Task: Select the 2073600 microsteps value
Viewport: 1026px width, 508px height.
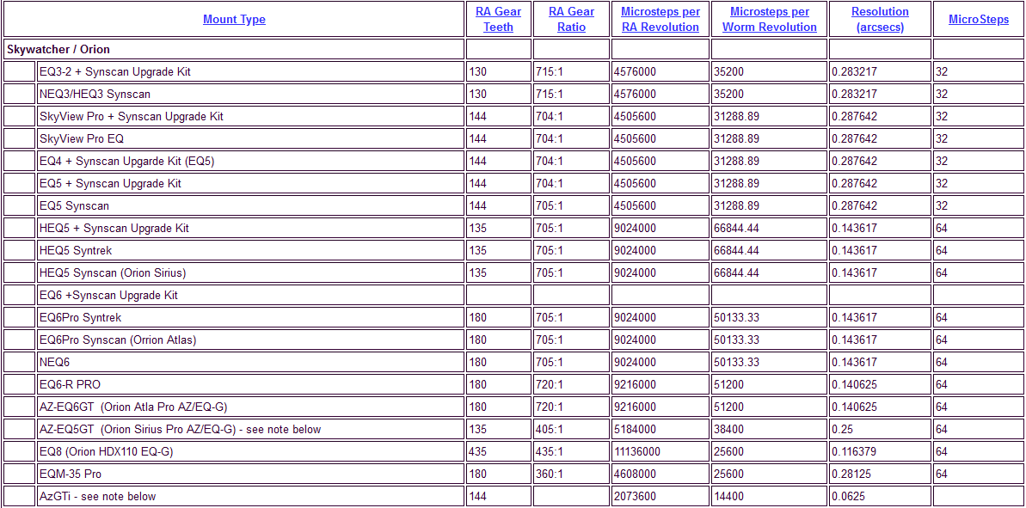Action: click(635, 496)
